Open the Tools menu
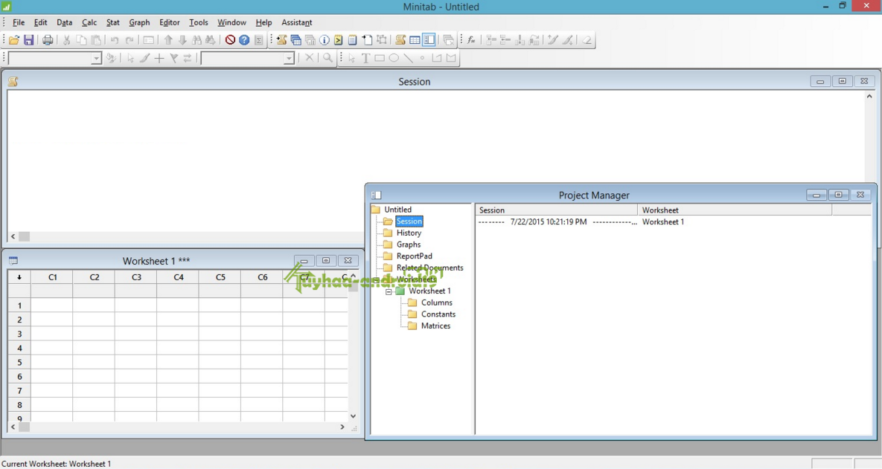 (198, 22)
